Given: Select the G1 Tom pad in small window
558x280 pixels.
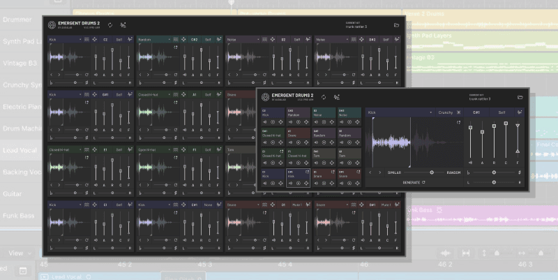Looking at the screenshot, I should click(349, 154).
